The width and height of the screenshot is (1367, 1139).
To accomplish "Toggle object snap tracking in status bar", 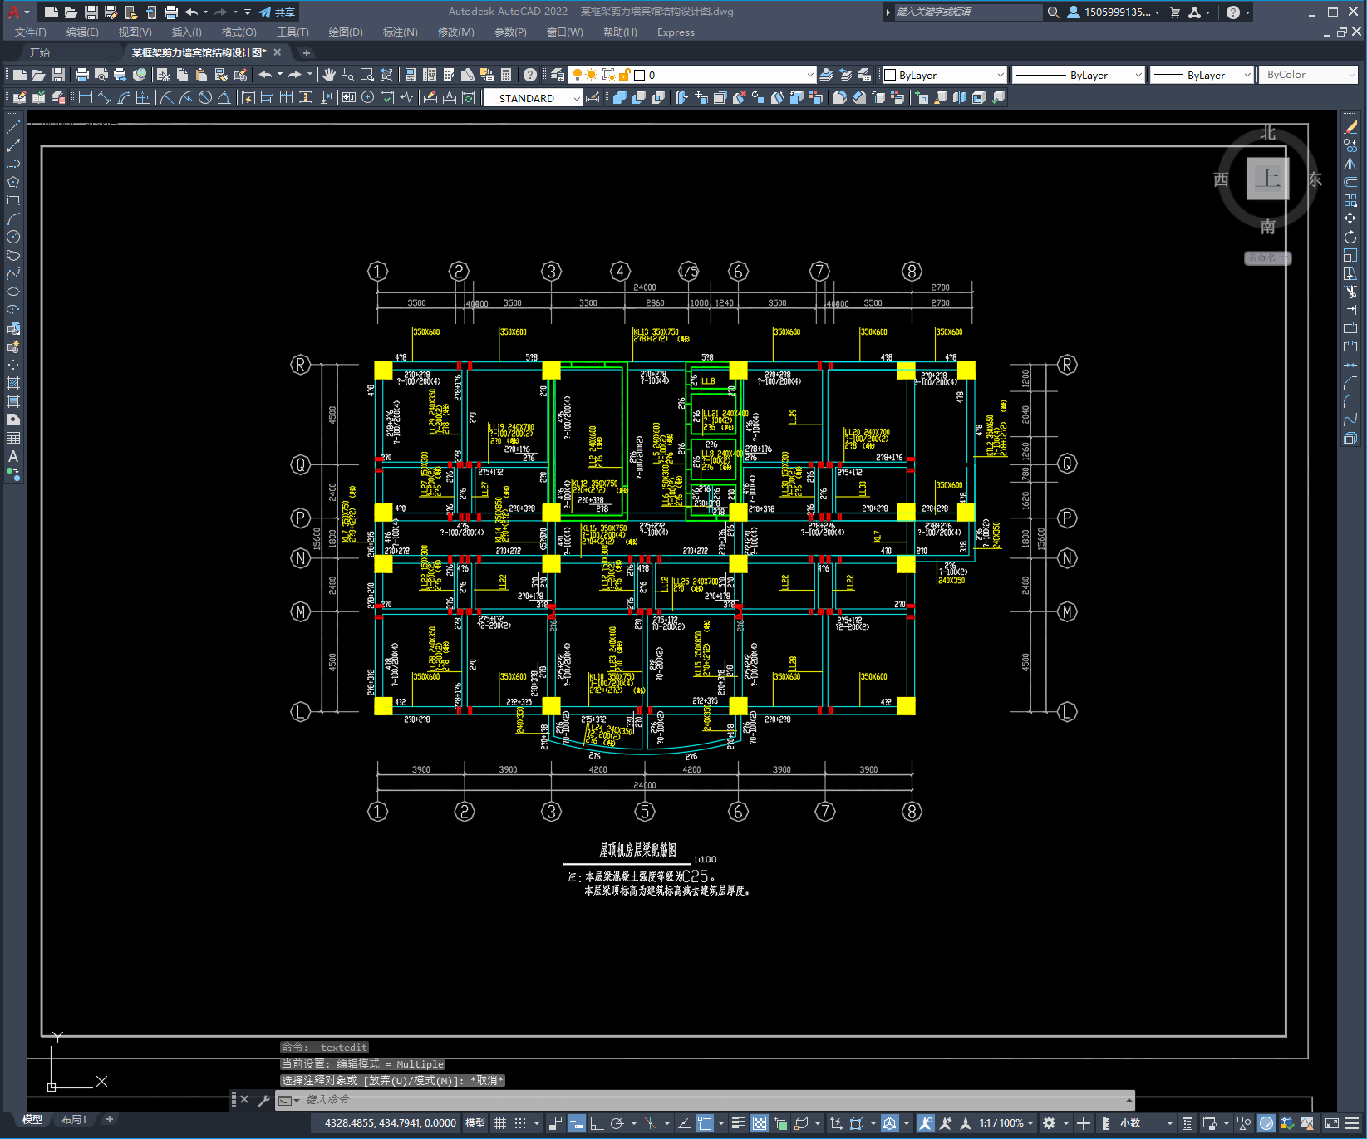I will point(684,1123).
